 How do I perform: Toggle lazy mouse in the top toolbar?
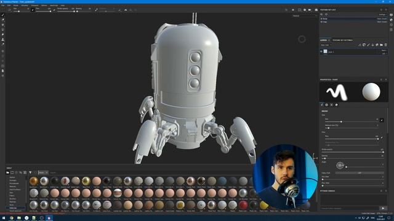click(97, 10)
